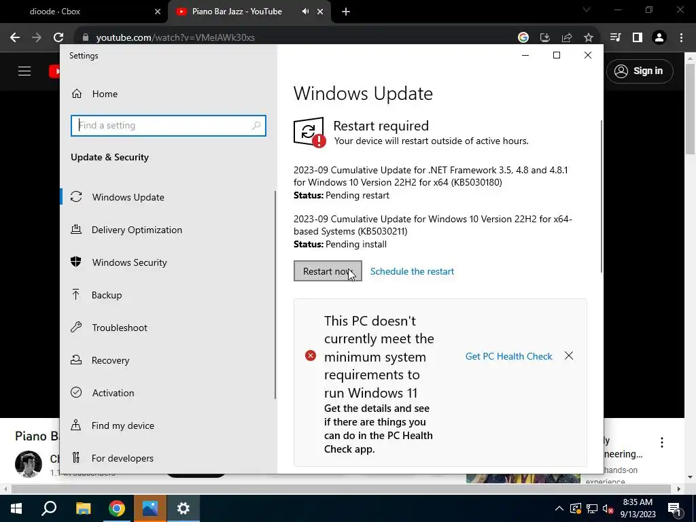Click Schedule the restart link

[x=412, y=271]
